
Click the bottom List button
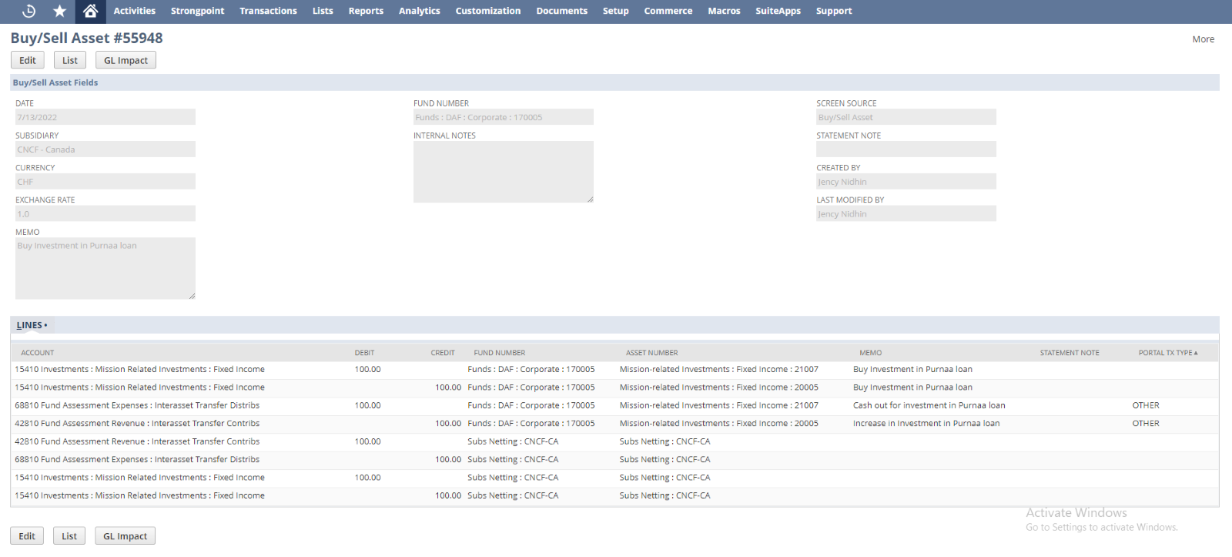pyautogui.click(x=69, y=536)
